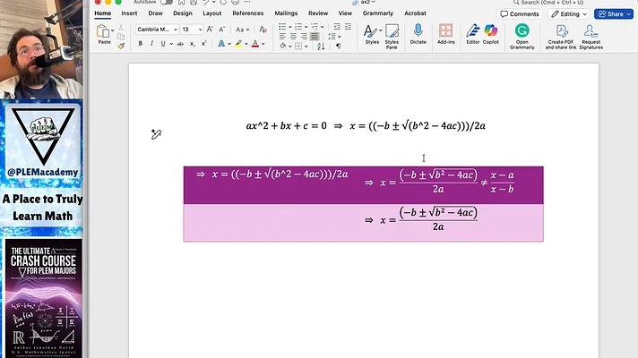This screenshot has width=638, height=358.
Task: Switch to the Draw tab
Action: pyautogui.click(x=155, y=13)
